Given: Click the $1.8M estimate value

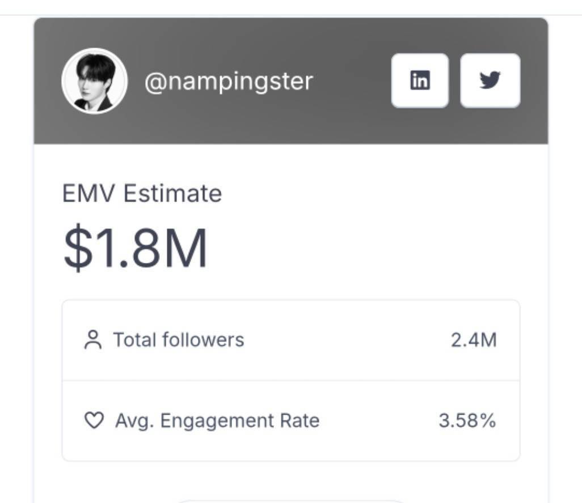Looking at the screenshot, I should [135, 248].
